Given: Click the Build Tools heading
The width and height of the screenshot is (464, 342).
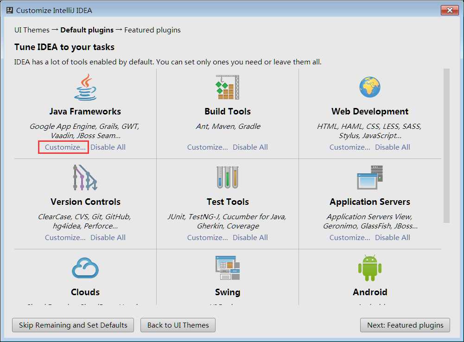Looking at the screenshot, I should [228, 111].
